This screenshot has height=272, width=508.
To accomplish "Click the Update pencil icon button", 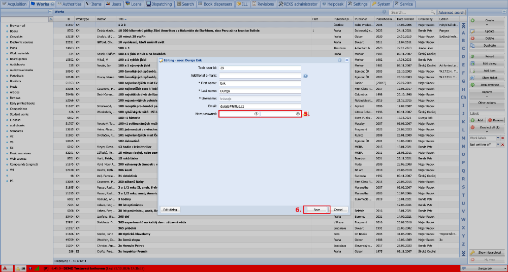I will 472,31.
